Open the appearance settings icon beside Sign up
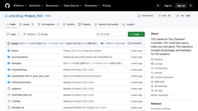Screen dimensions: 198x111 (191, 6)
